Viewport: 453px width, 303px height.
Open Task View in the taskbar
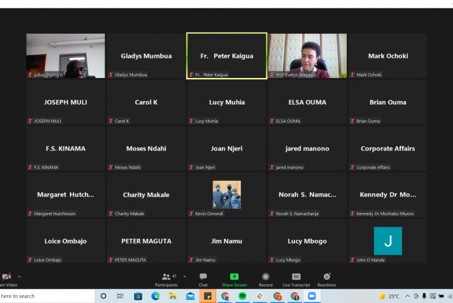click(120, 296)
